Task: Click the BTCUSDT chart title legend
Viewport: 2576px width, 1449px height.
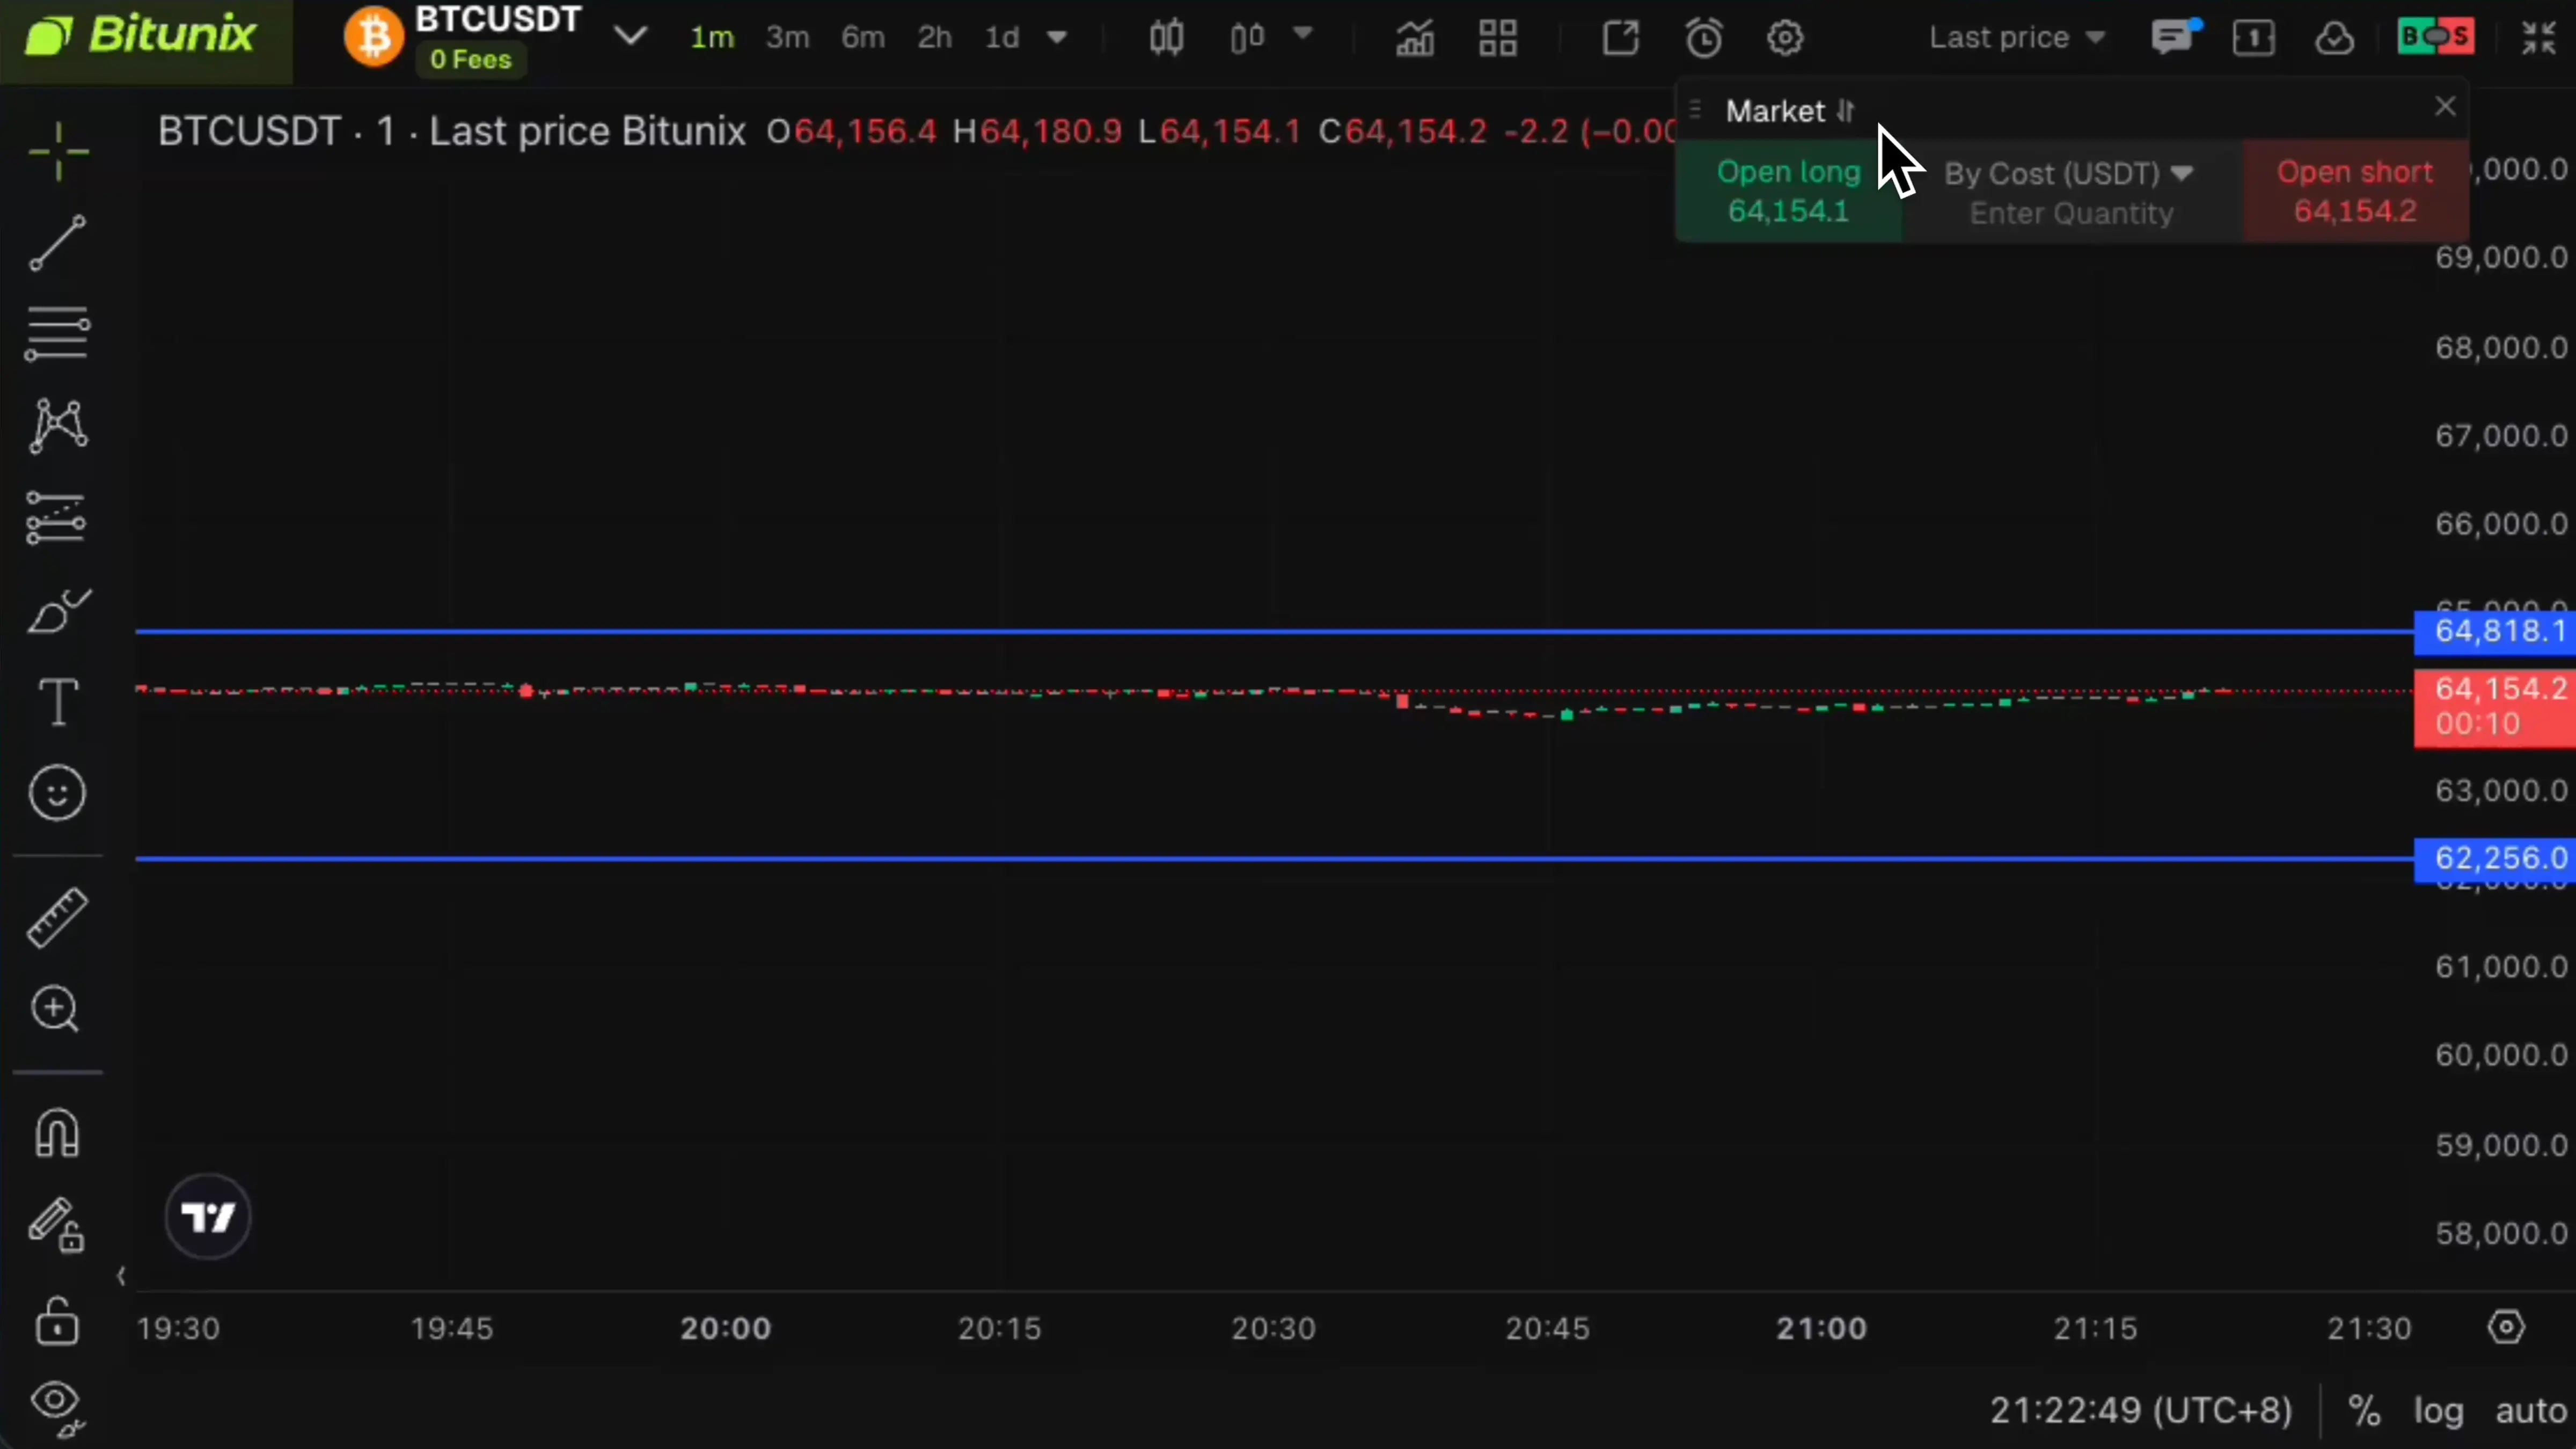Action: coord(451,132)
